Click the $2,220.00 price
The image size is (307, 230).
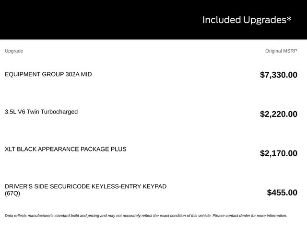coord(278,114)
